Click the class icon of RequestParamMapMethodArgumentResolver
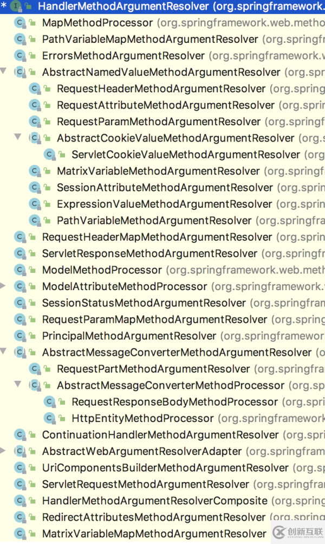 click(20, 319)
